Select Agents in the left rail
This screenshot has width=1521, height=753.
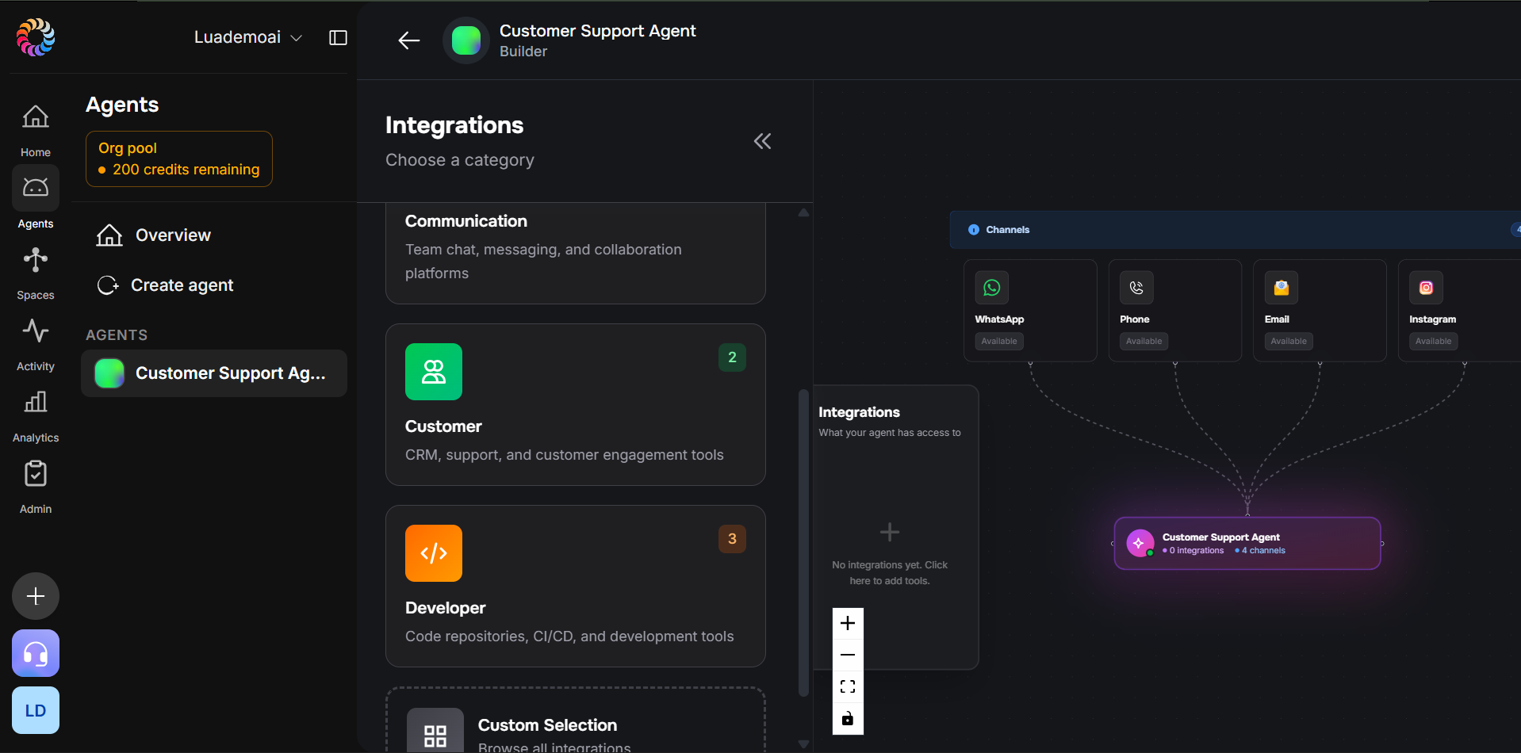tap(36, 198)
